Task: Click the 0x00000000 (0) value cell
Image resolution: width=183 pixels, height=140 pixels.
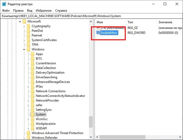Action: pyautogui.click(x=168, y=33)
